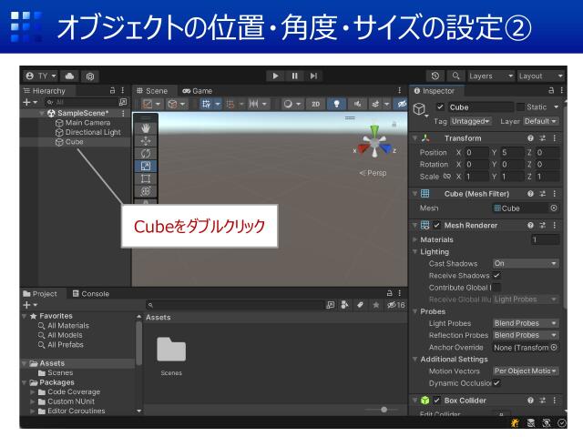The height and width of the screenshot is (437, 583).
Task: Enable the Static checkbox for Cube
Action: [520, 107]
